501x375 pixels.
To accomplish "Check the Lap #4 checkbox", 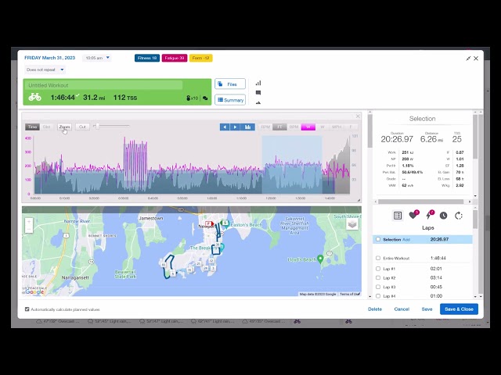I will click(378, 296).
